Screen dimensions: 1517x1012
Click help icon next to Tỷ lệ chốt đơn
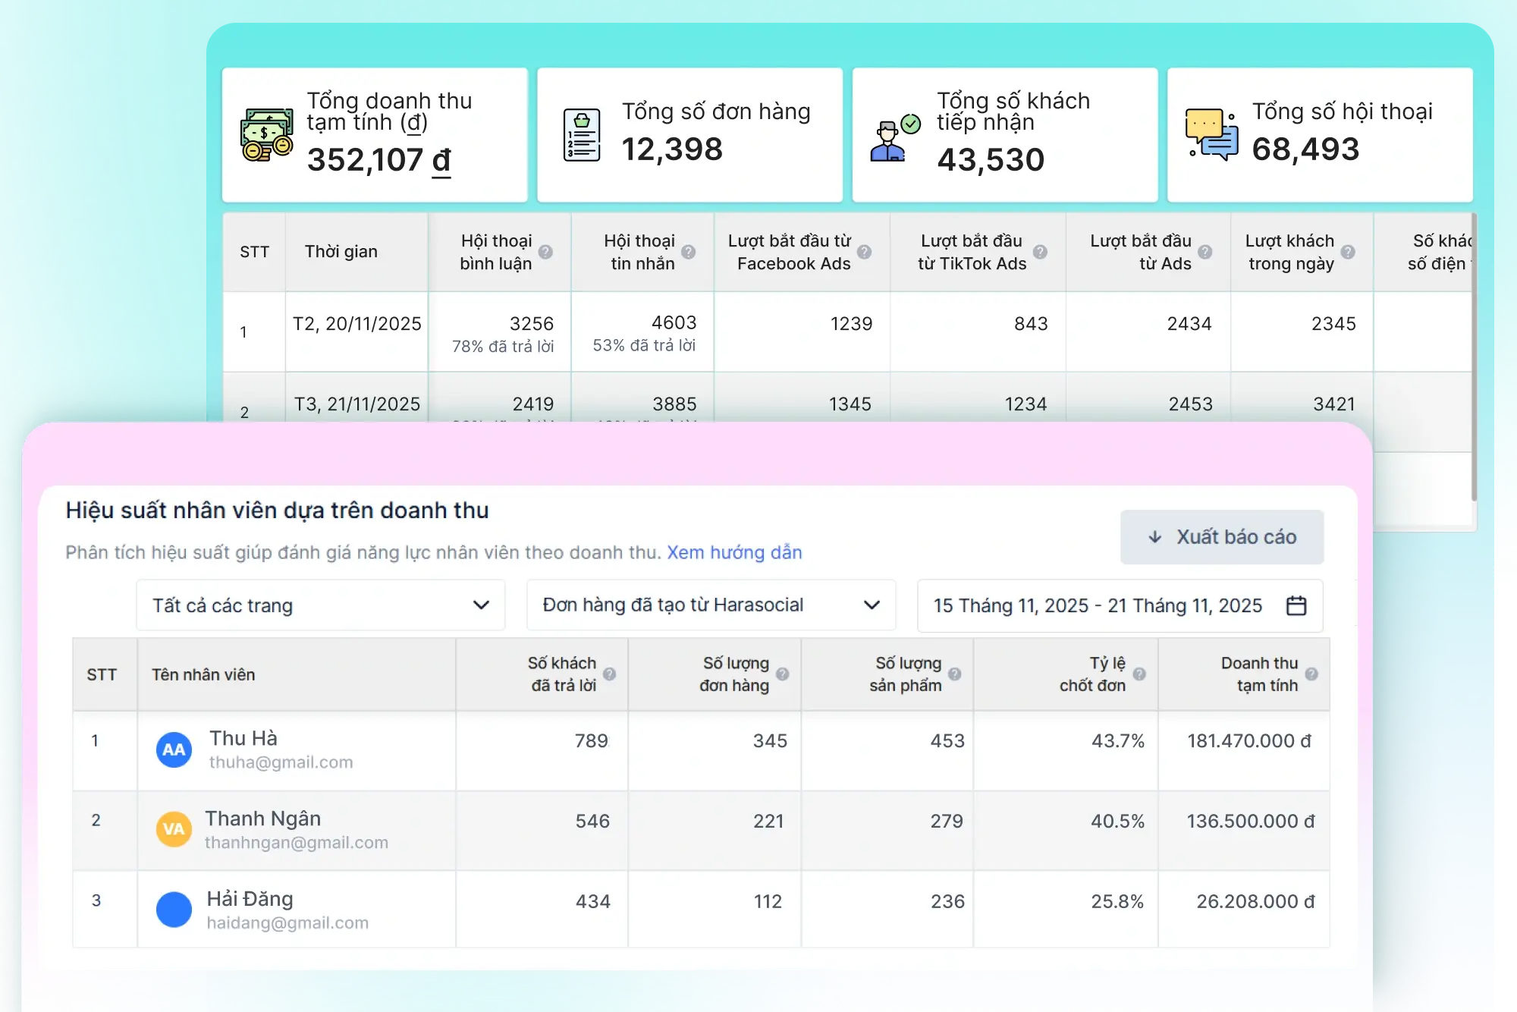(1139, 674)
